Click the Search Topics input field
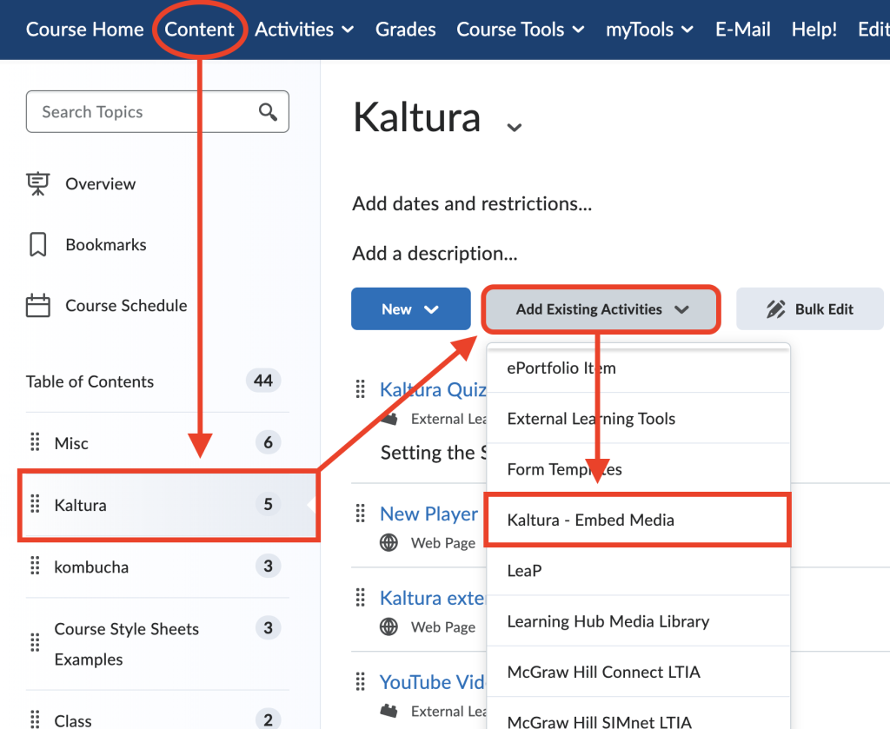The width and height of the screenshot is (890, 729). coord(157,112)
